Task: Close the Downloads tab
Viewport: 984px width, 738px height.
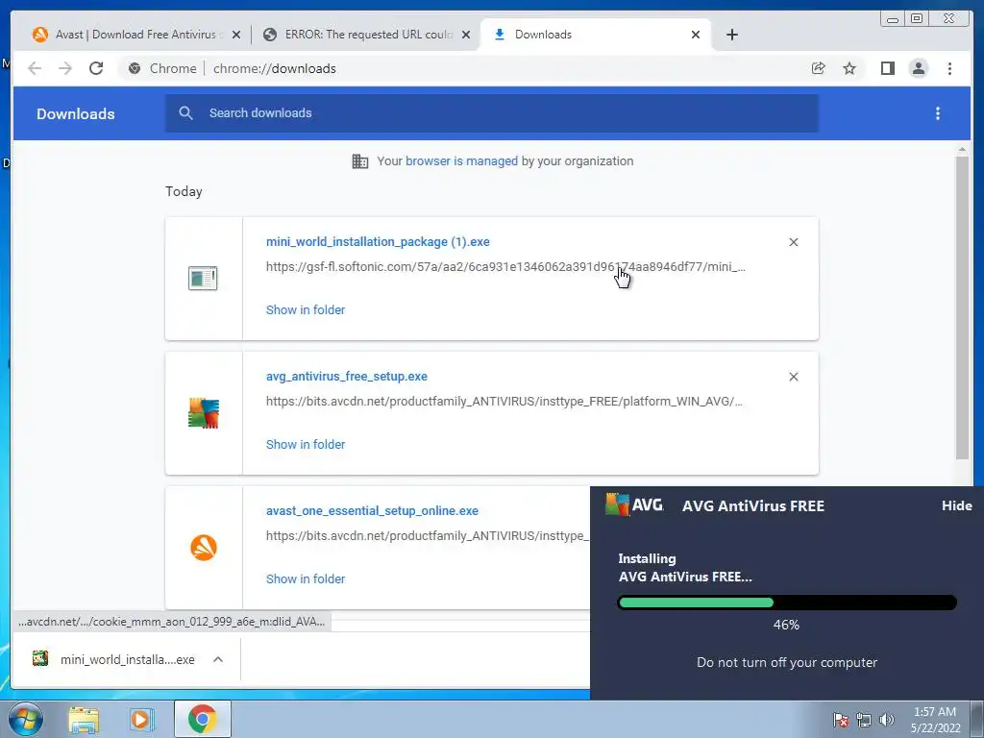Action: tap(696, 35)
